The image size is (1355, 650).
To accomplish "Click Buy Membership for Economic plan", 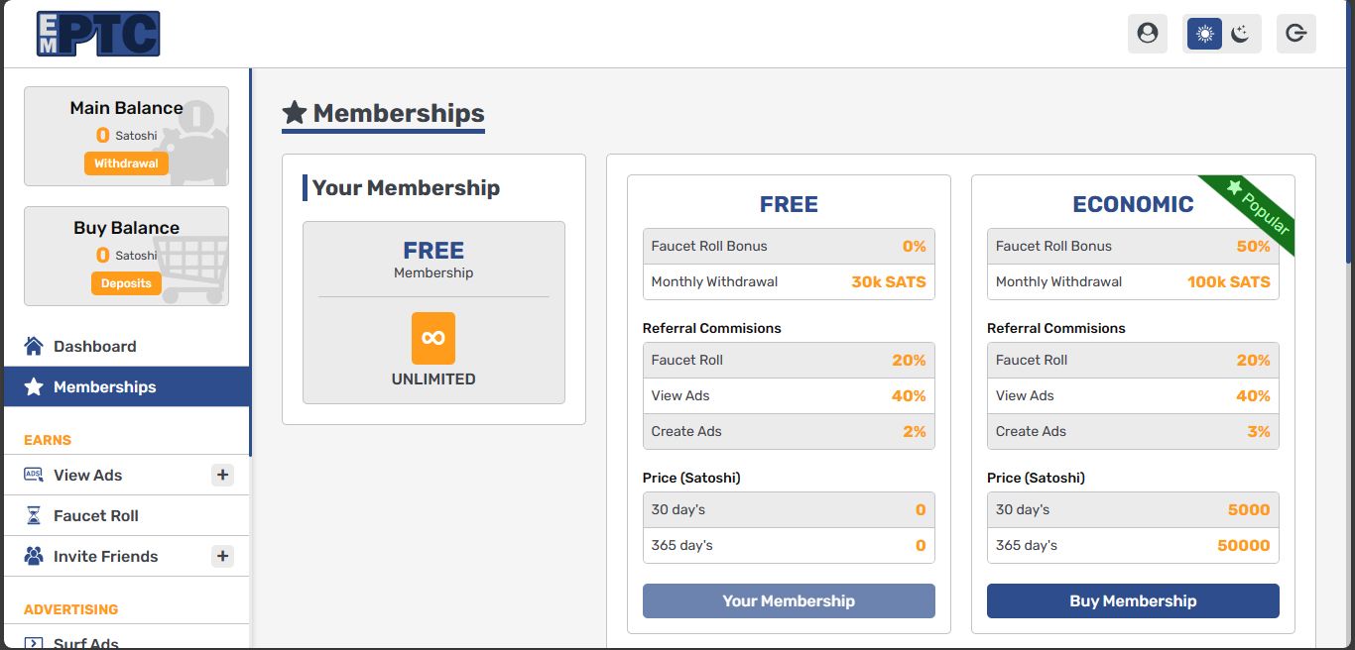I will pos(1133,600).
